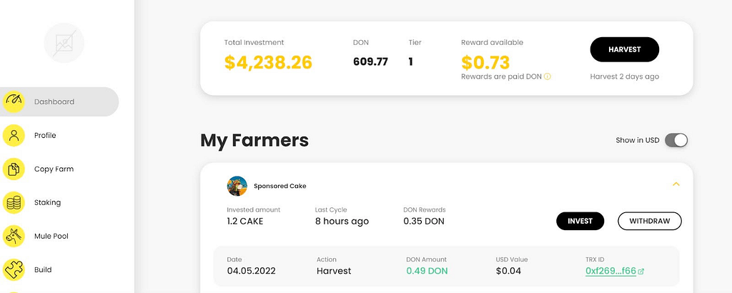Viewport: 732px width, 293px height.
Task: Click the placeholder logo image in sidebar
Action: (64, 43)
